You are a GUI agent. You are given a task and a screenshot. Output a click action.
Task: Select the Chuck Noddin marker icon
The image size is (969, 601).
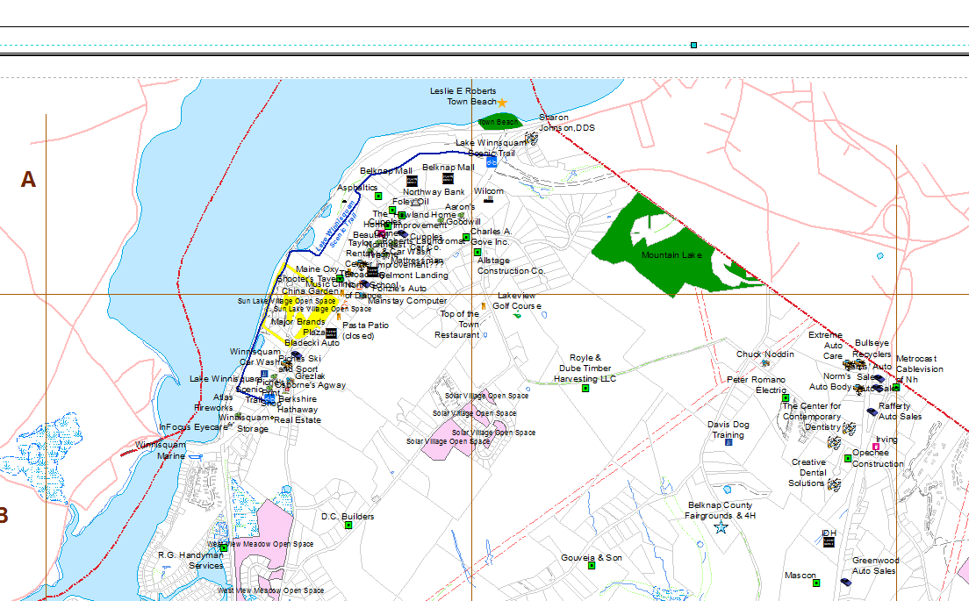coord(765,363)
